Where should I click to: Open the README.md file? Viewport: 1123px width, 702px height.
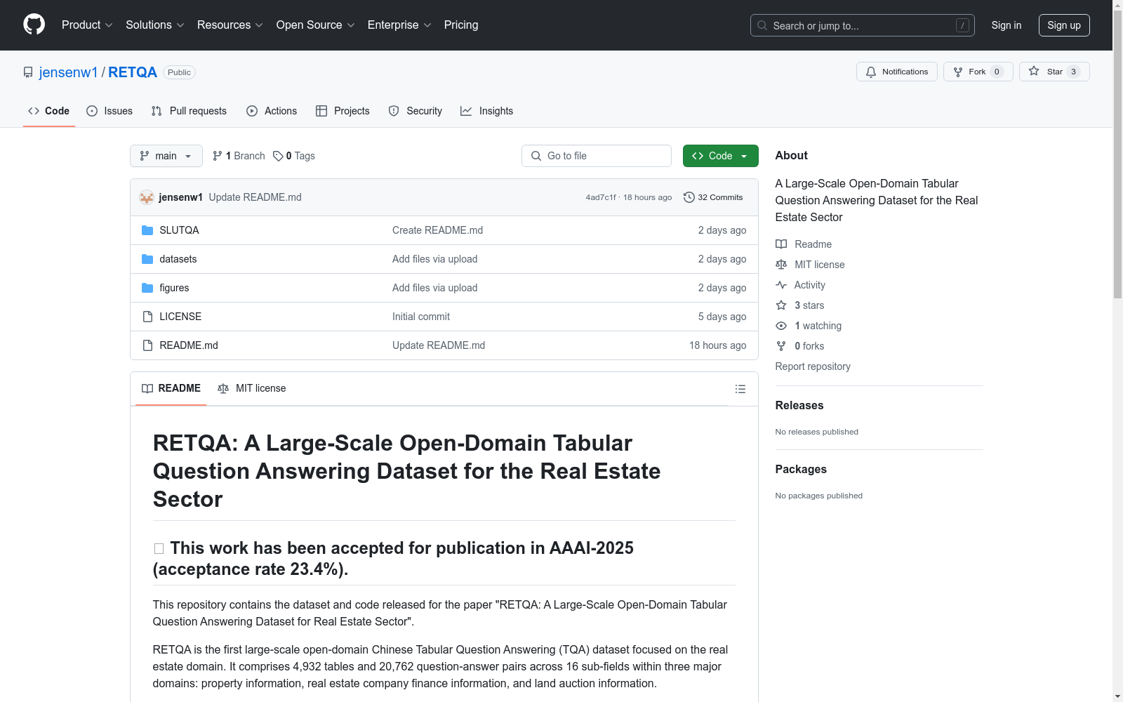click(189, 345)
